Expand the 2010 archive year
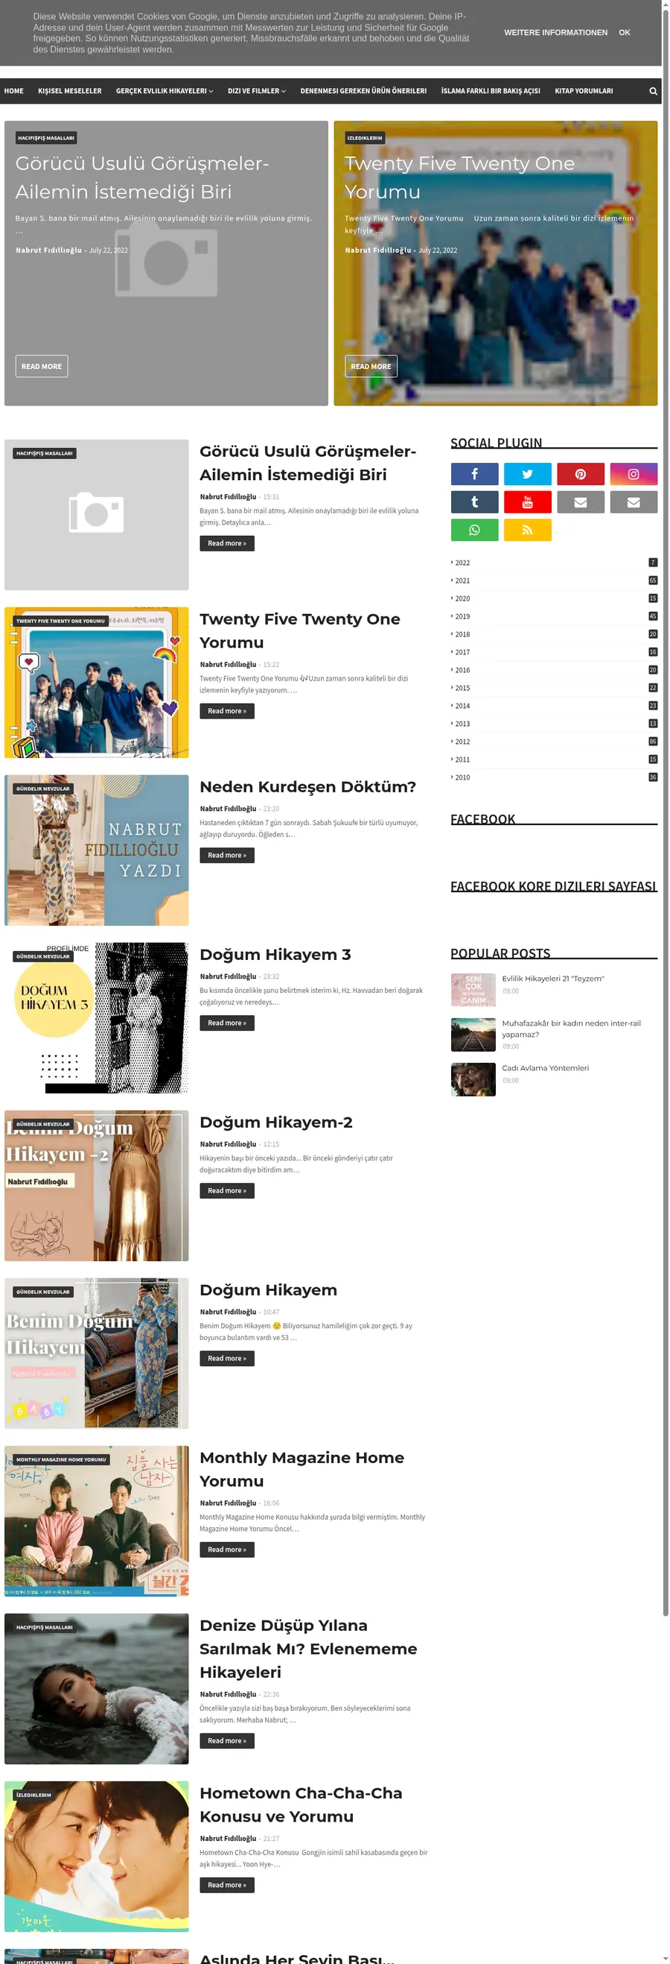670x1964 pixels. click(462, 777)
